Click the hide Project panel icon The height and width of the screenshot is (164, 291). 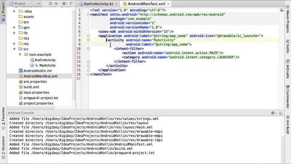pyautogui.click(x=72, y=4)
